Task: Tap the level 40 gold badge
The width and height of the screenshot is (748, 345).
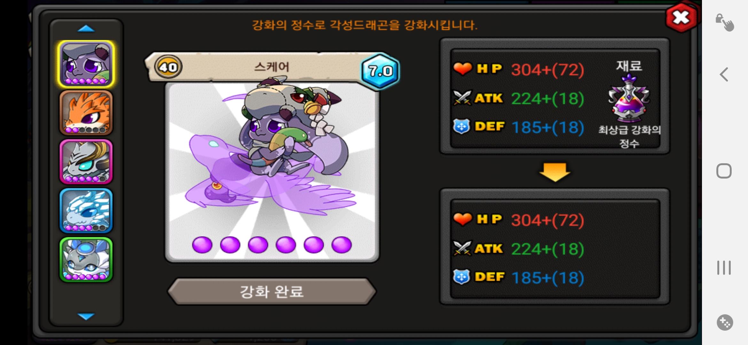Action: point(168,67)
